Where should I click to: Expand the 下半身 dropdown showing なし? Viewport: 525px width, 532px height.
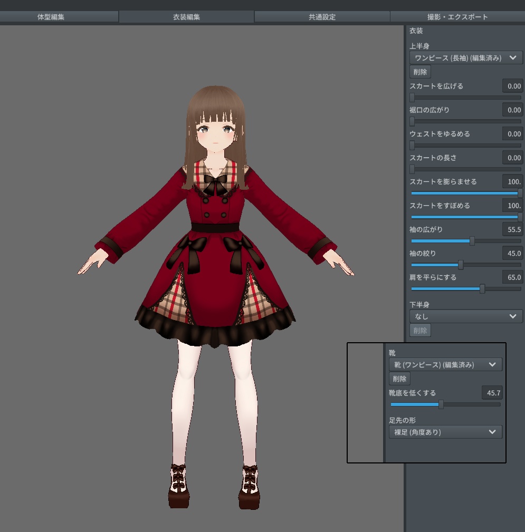[466, 316]
